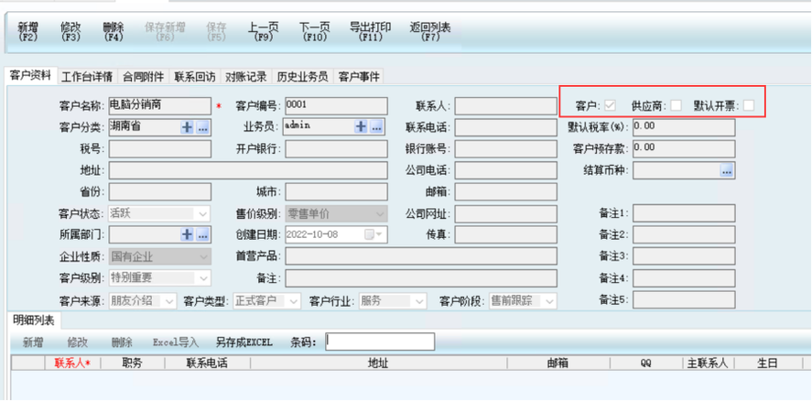The height and width of the screenshot is (401, 812).
Task: Switch to the 对账记录 tab
Action: click(x=246, y=77)
